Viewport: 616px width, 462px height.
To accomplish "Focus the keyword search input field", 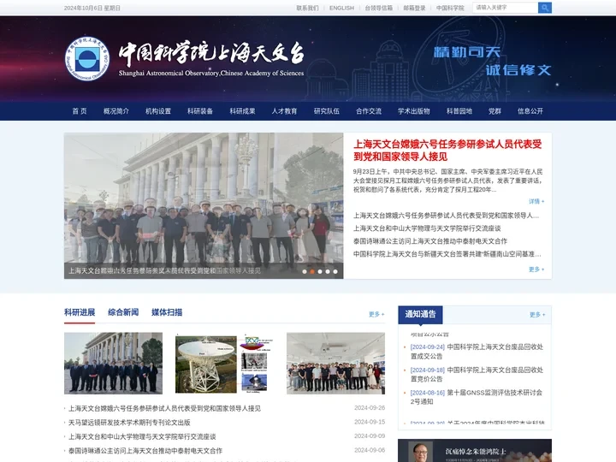I will [x=506, y=8].
